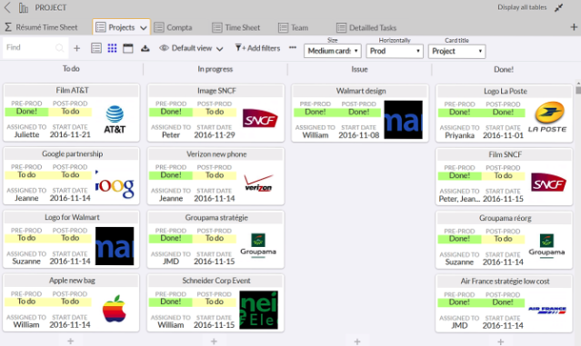Click the Apple logo on Apple new bag card
Image resolution: width=581 pixels, height=346 pixels.
coord(115,309)
